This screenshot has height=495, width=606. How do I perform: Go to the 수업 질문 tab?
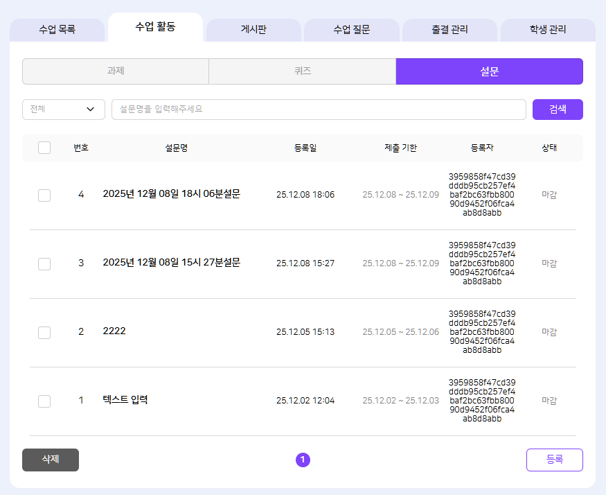(x=352, y=30)
